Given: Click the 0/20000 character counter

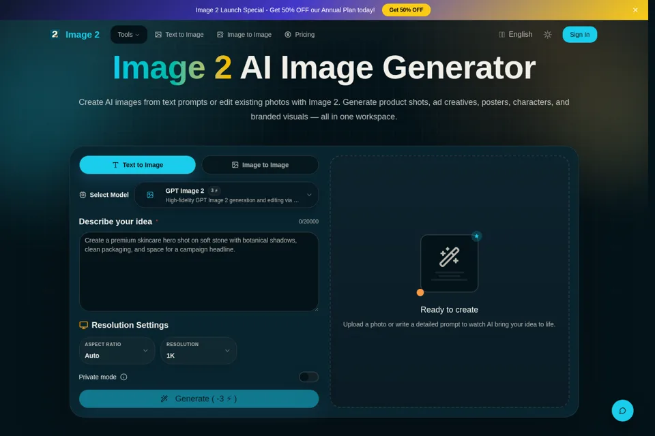Looking at the screenshot, I should pyautogui.click(x=308, y=221).
